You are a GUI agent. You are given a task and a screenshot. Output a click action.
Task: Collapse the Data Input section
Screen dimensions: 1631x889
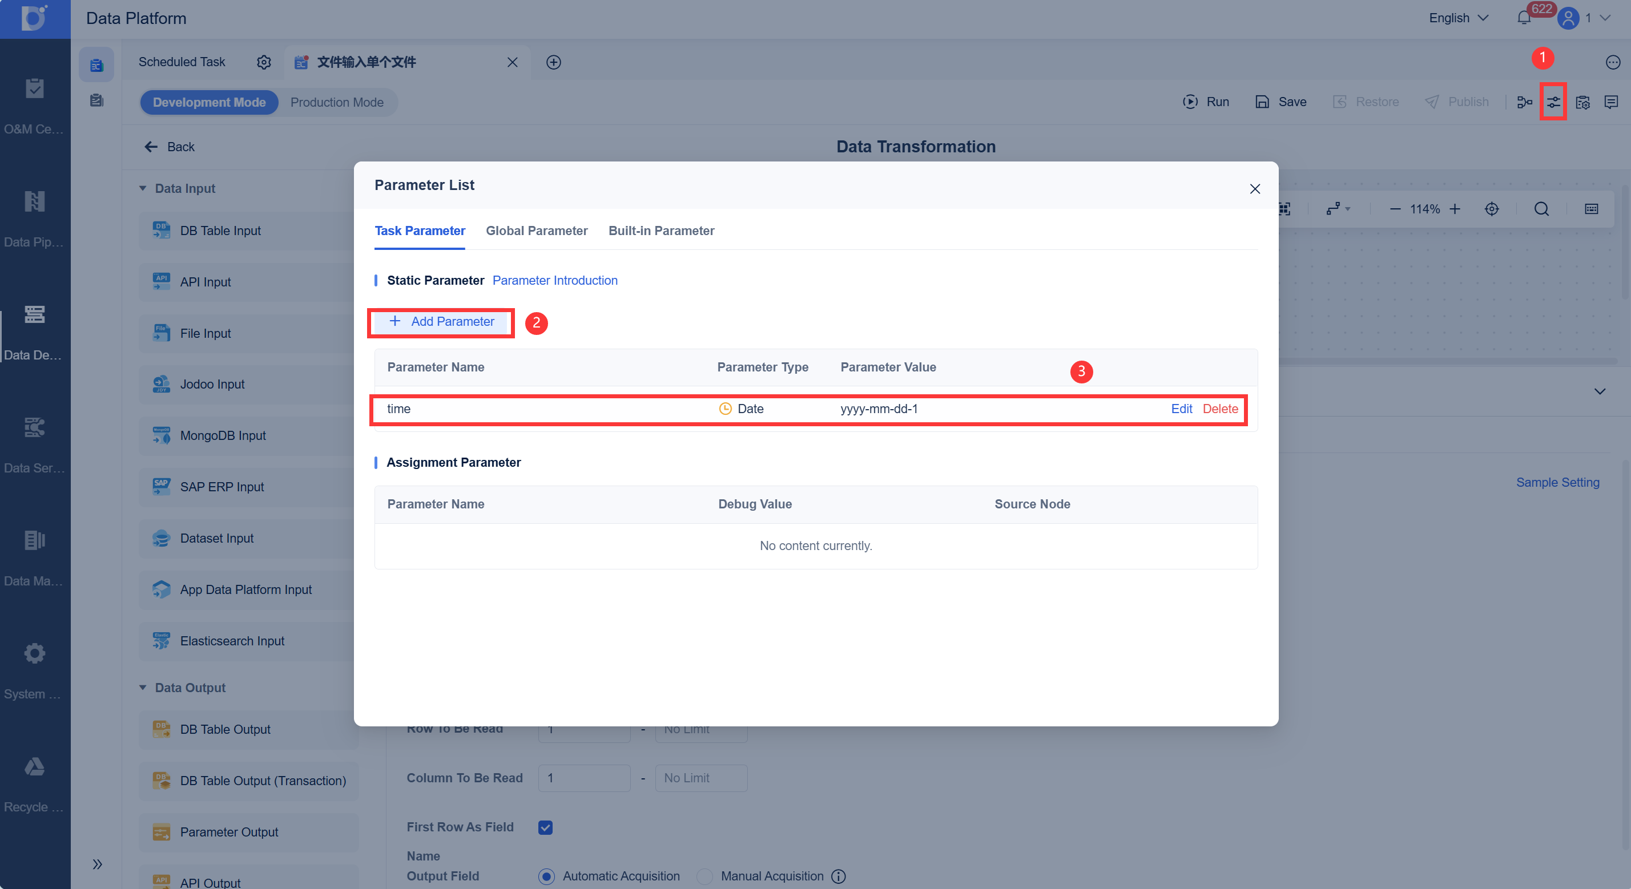(143, 188)
